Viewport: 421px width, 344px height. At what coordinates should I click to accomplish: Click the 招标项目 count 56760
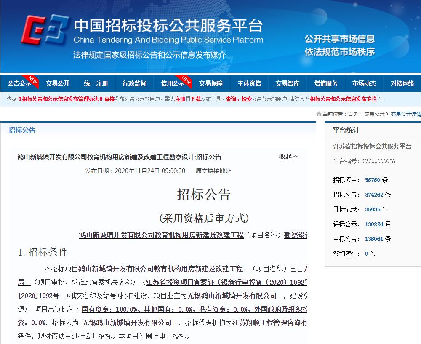pos(373,180)
